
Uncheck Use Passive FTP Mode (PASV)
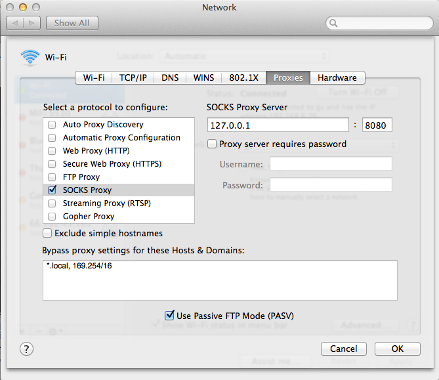point(169,315)
